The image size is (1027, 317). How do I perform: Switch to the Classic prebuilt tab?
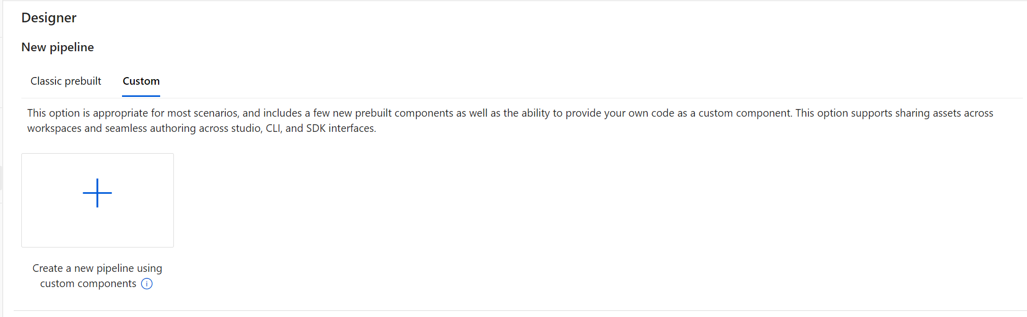click(x=66, y=81)
